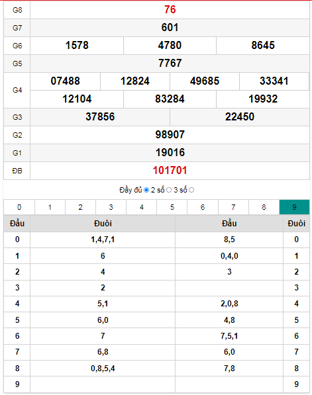Click the G1 row label

17,153
